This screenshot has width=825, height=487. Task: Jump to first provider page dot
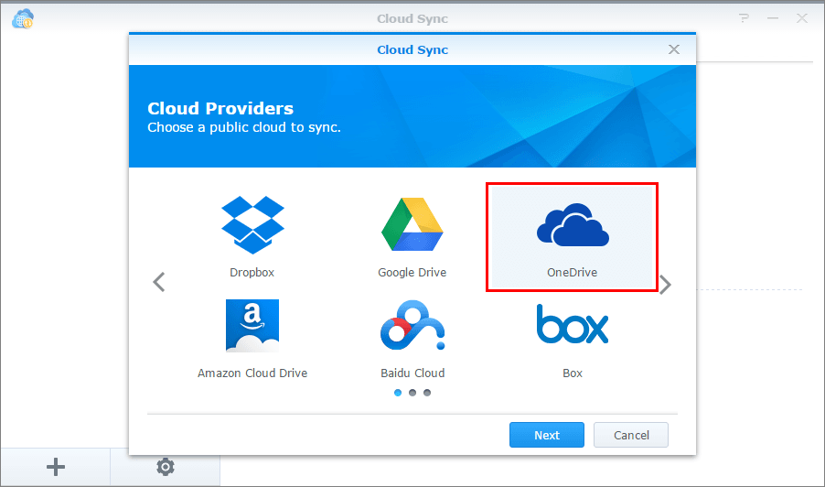coord(398,393)
